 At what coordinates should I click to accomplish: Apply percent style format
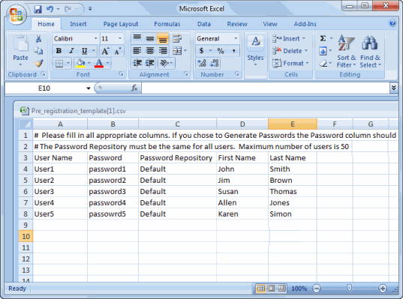pyautogui.click(x=221, y=50)
